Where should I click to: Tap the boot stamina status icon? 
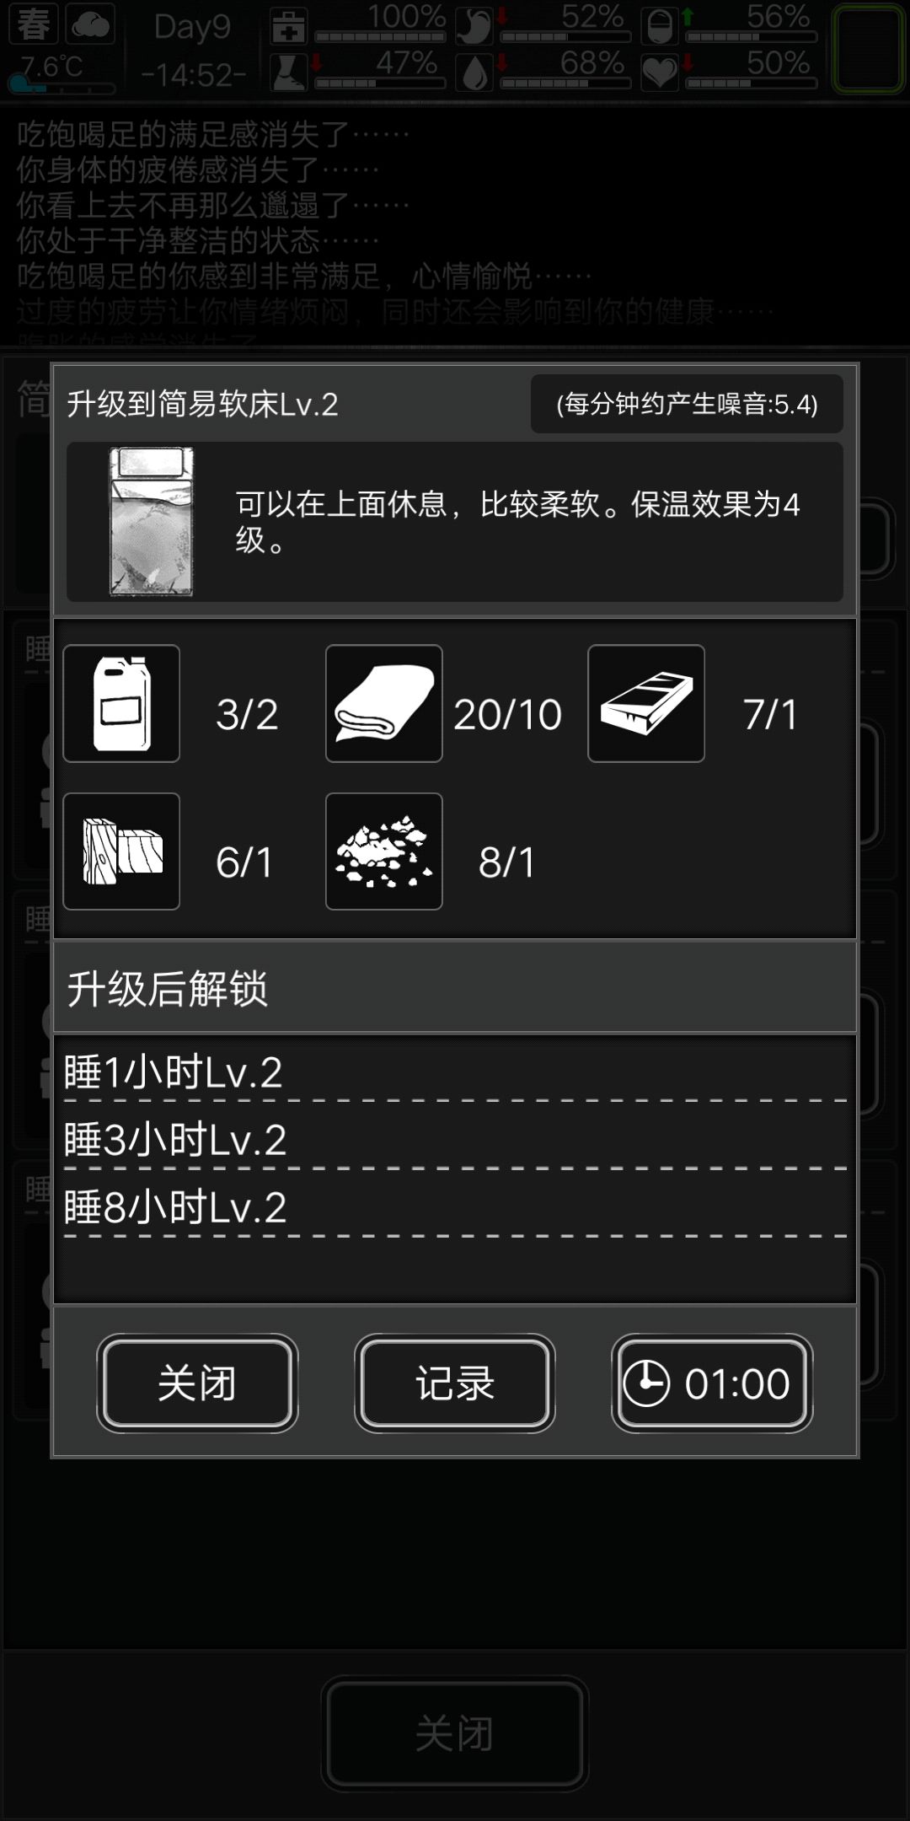point(288,73)
